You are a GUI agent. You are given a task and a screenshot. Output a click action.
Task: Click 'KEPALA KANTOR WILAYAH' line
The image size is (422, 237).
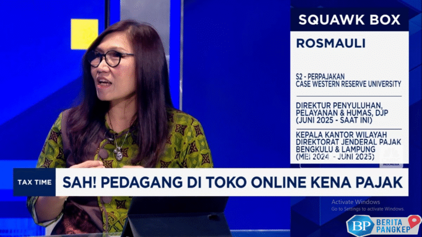[341, 134]
